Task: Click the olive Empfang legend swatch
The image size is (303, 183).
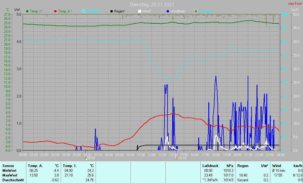Action: point(196,11)
